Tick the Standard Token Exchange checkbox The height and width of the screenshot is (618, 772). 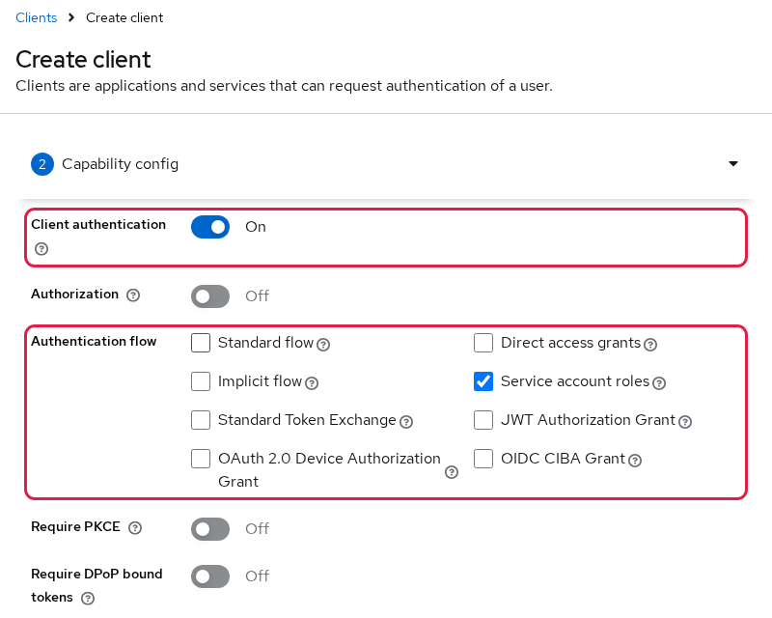[201, 420]
